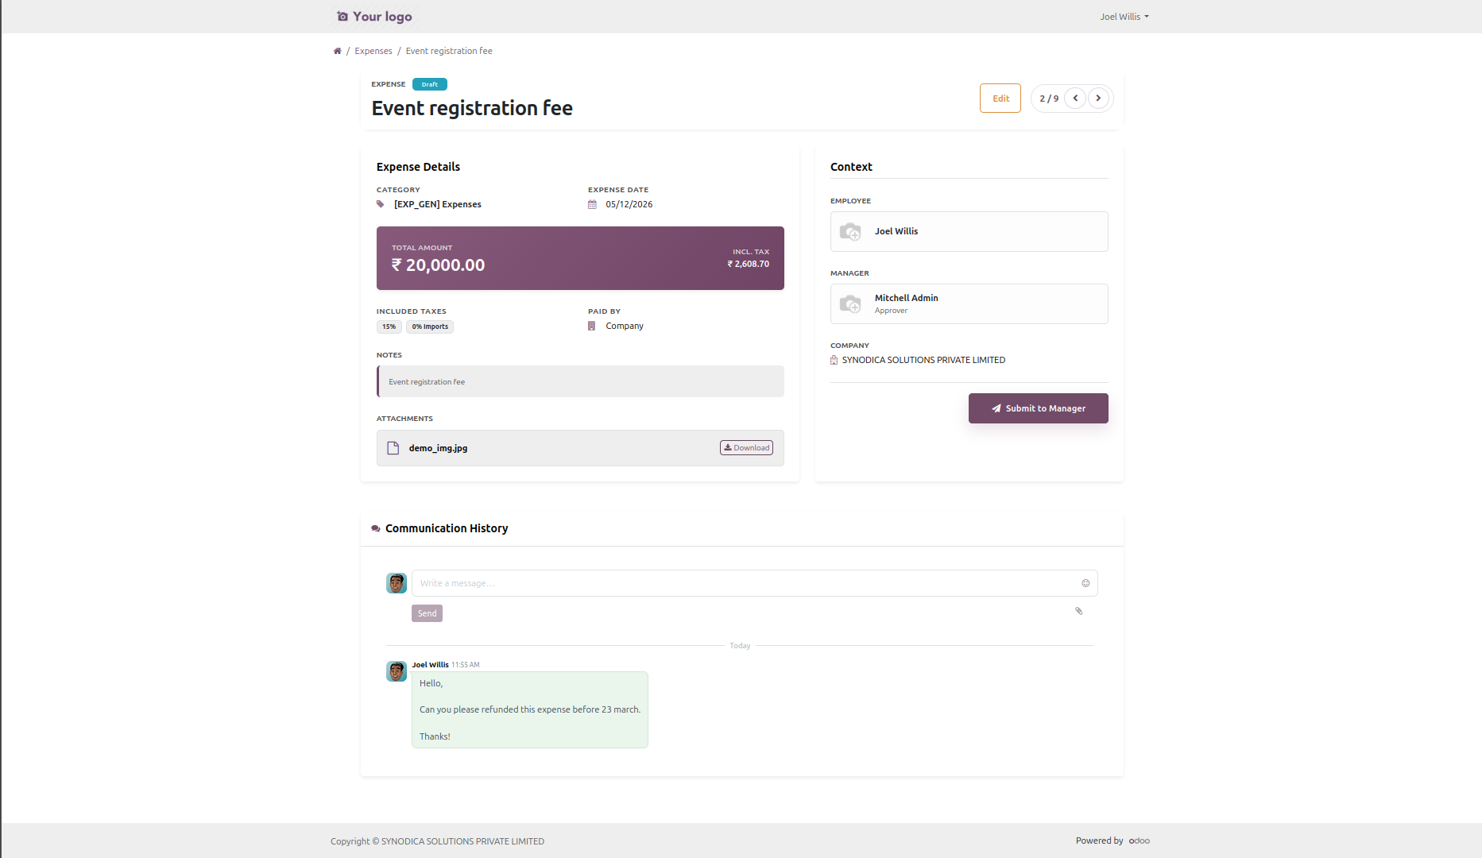Select the [EXP_GEN] Expenses category text

438,204
